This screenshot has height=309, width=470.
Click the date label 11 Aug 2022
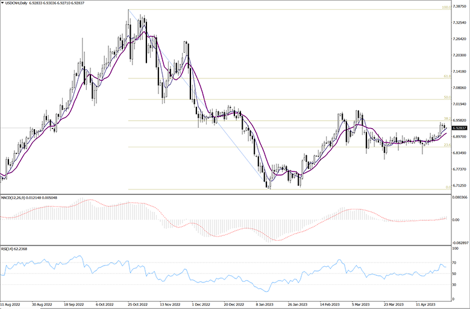click(x=10, y=304)
